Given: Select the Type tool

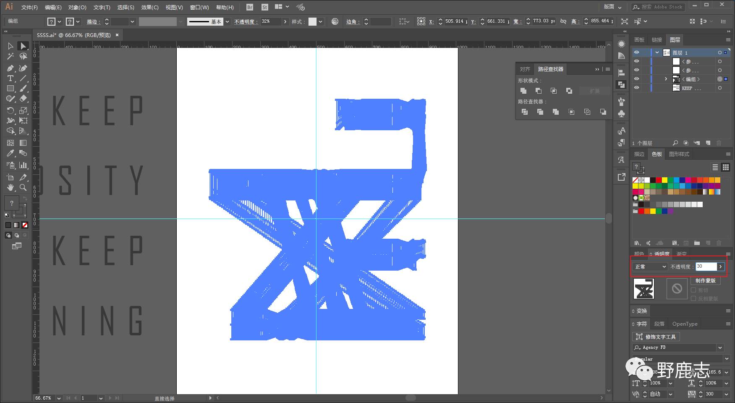Looking at the screenshot, I should [x=10, y=79].
